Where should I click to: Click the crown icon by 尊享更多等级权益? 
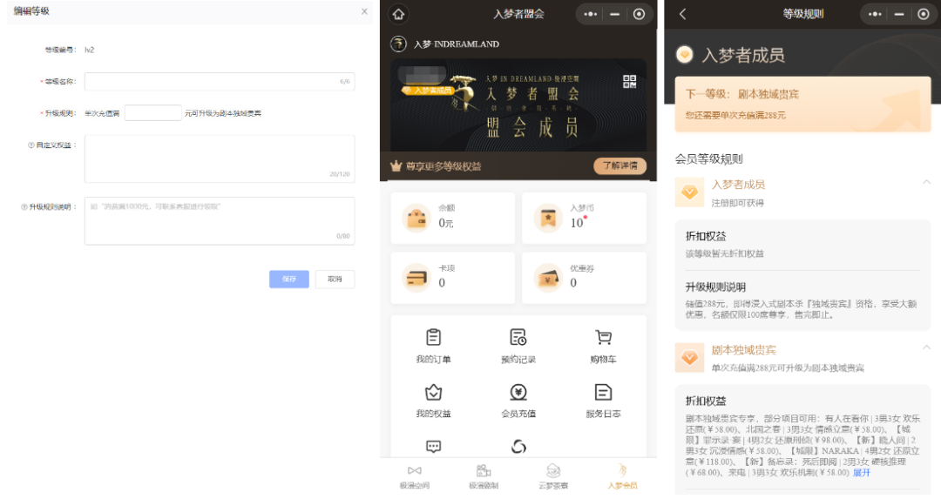tap(396, 166)
